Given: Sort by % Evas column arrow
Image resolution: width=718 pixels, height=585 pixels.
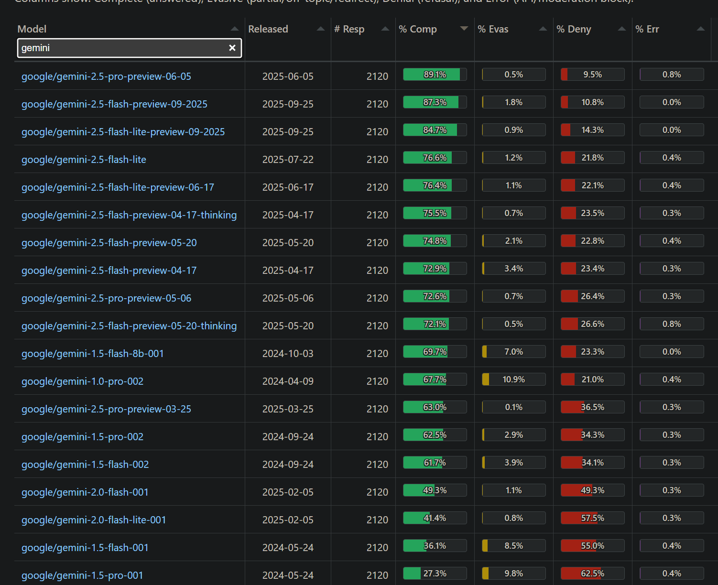Looking at the screenshot, I should pyautogui.click(x=543, y=29).
